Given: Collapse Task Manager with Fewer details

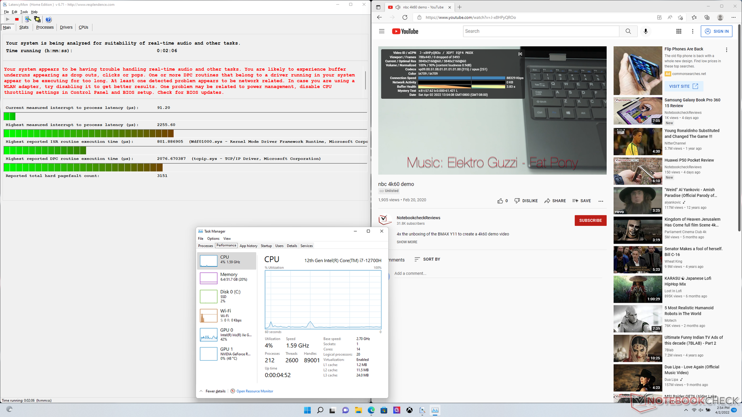Looking at the screenshot, I should click(215, 391).
